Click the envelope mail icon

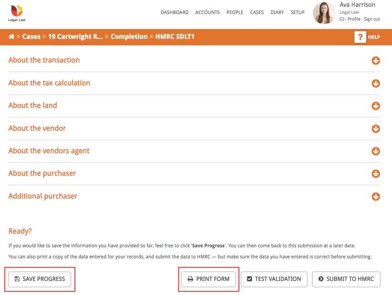pyautogui.click(x=342, y=19)
